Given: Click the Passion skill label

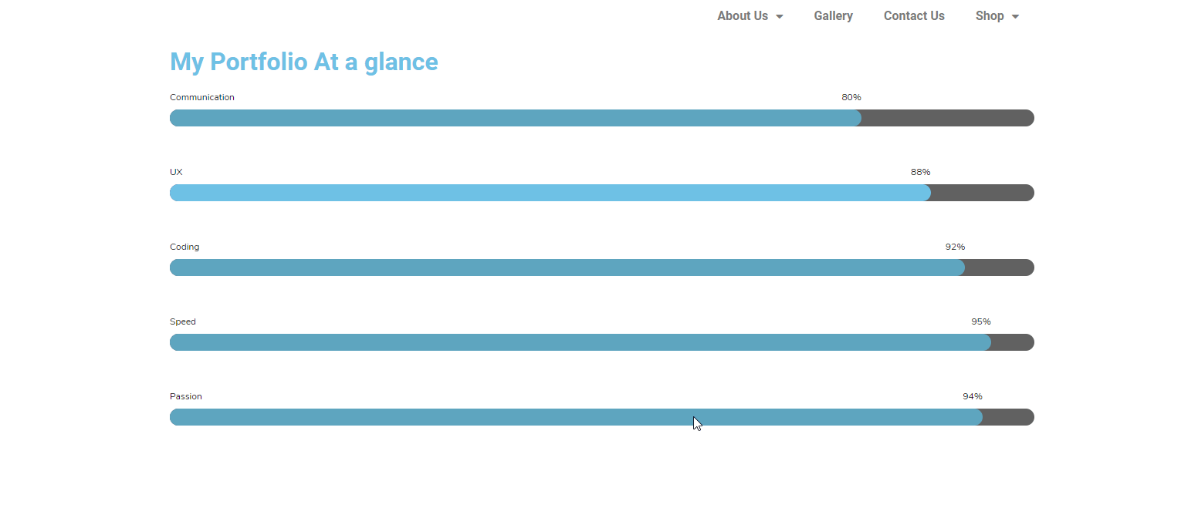Looking at the screenshot, I should [186, 396].
